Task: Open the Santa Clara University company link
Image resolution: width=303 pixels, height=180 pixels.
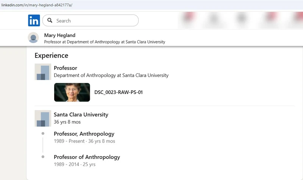Action: pos(81,115)
